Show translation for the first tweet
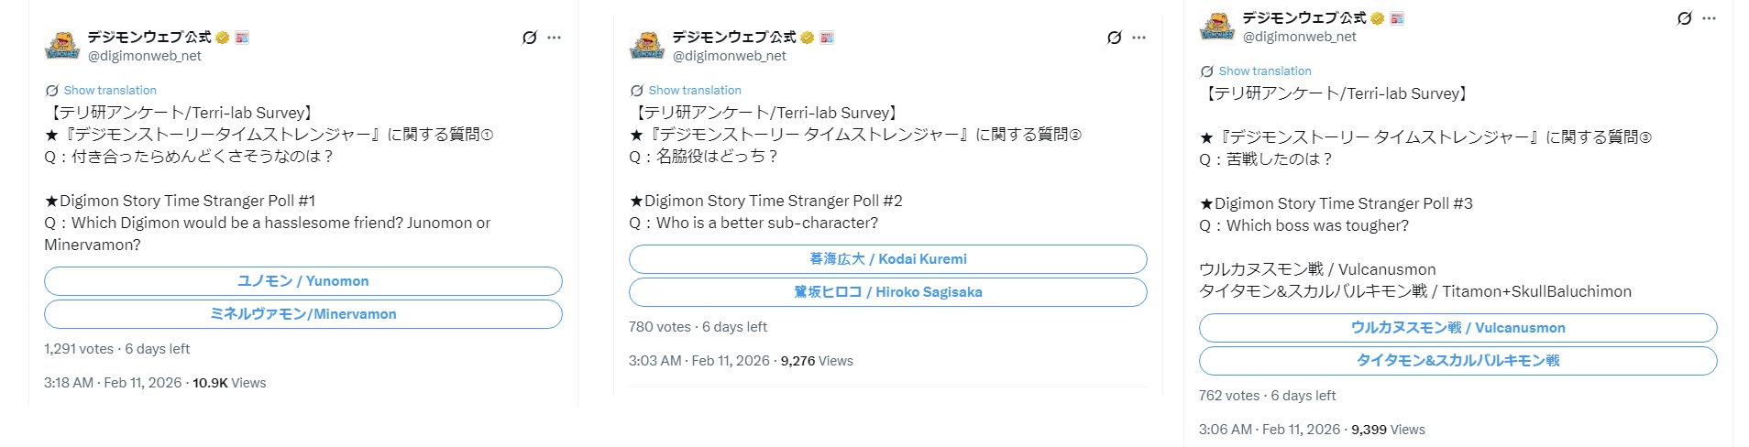 coord(110,91)
